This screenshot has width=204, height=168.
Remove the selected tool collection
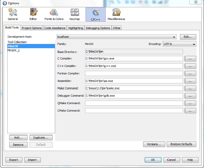pyautogui.click(x=18, y=145)
